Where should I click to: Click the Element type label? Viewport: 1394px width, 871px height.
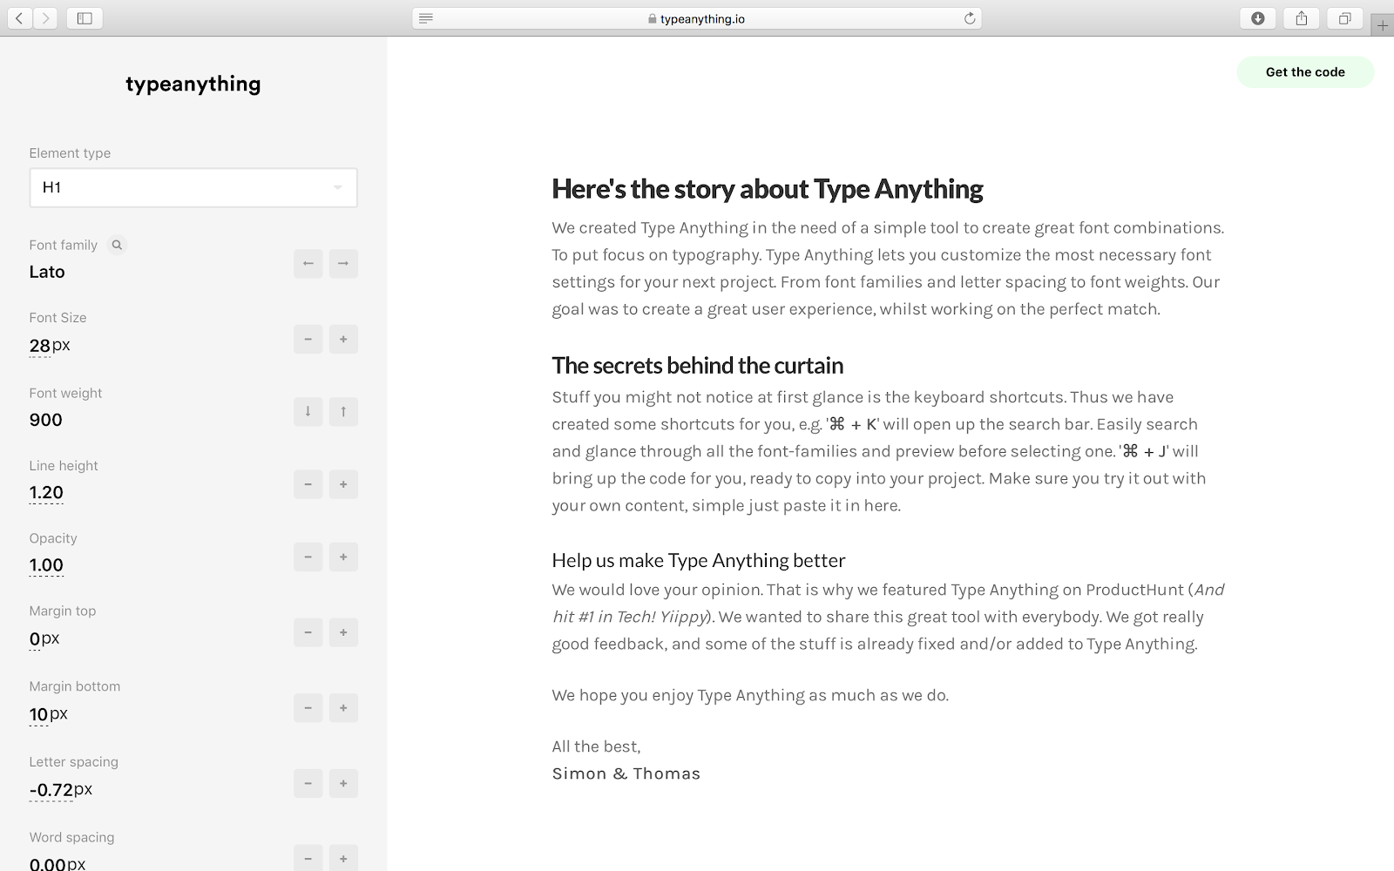[70, 153]
